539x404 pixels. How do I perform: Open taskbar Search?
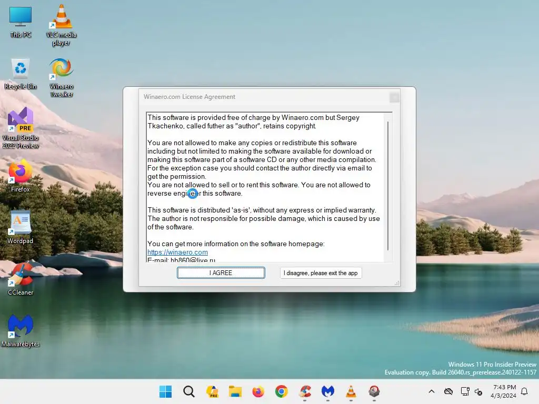189,391
